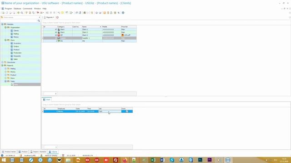Expand the Directories tree node
291x163 pixels.
click(2, 62)
